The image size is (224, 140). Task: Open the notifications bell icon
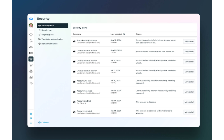(x=31, y=41)
